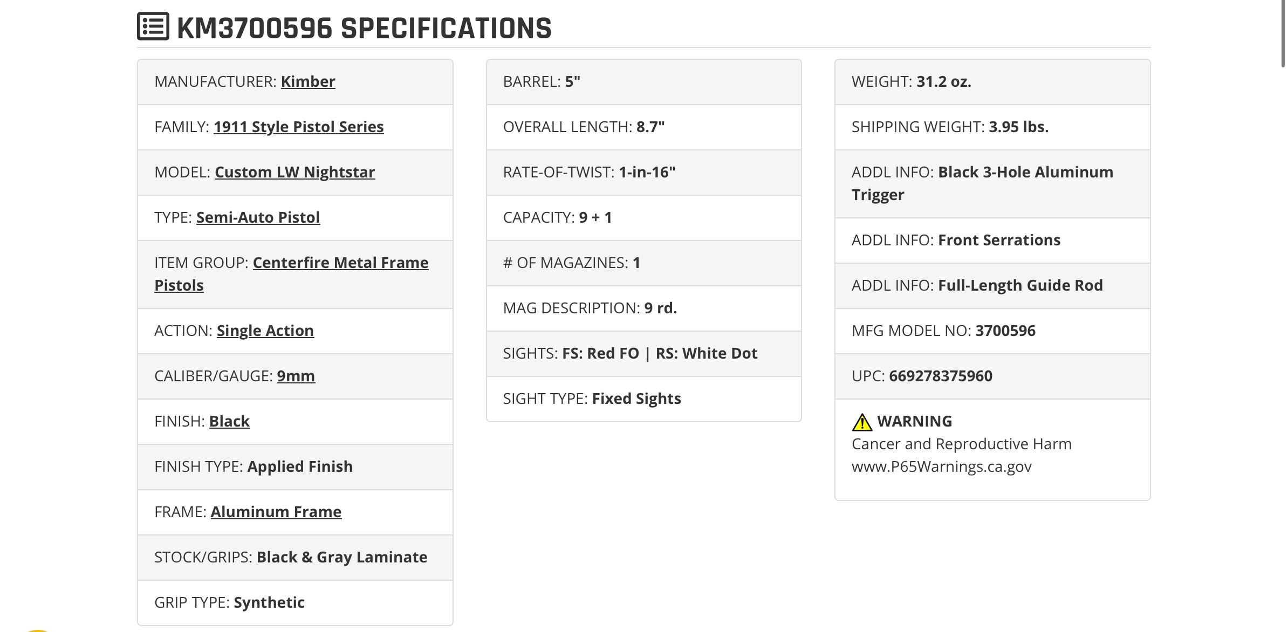Open the 1911 Style Pistol Series link
The width and height of the screenshot is (1288, 632).
(x=298, y=127)
